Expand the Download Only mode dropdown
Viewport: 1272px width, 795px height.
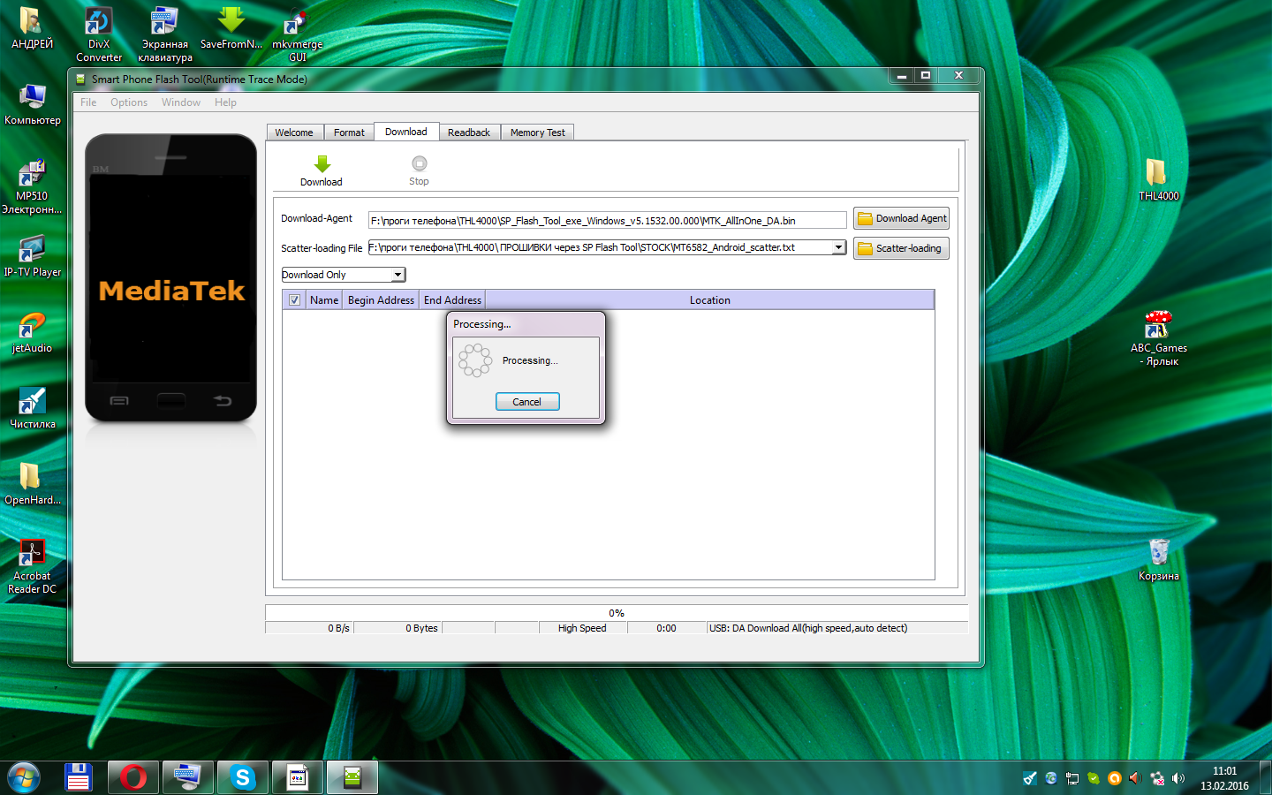point(397,275)
